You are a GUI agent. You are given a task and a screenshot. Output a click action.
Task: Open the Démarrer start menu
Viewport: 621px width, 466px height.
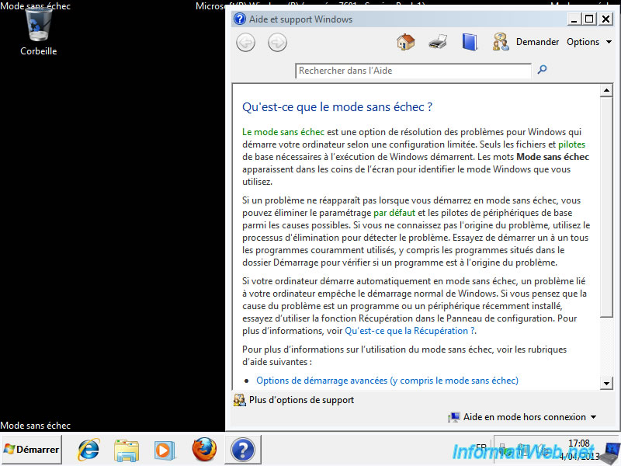31,450
